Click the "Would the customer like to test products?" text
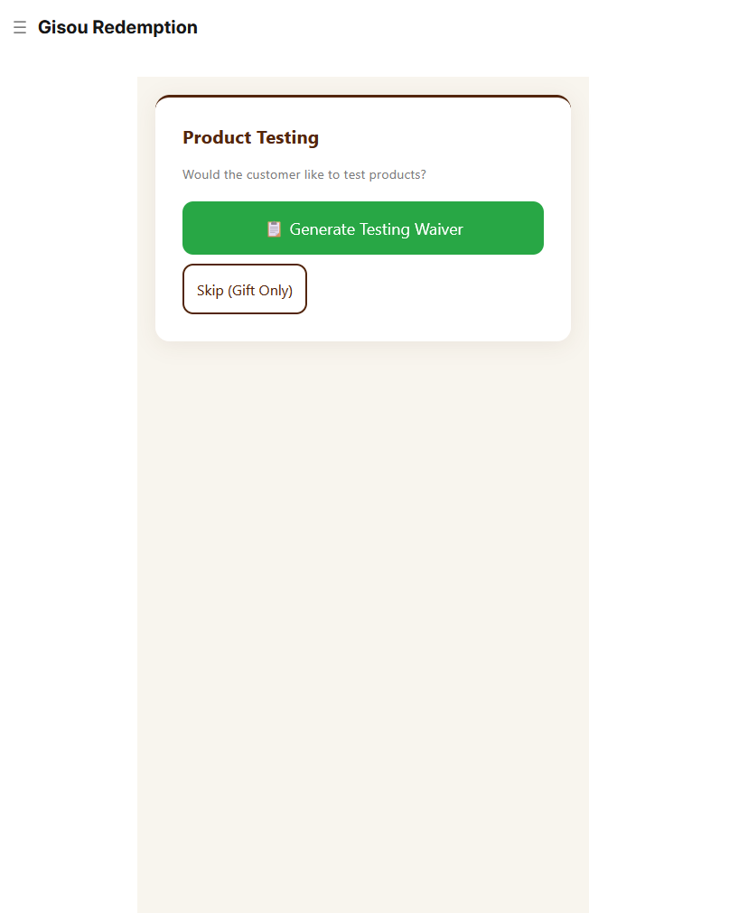This screenshot has width=729, height=913. [x=304, y=174]
